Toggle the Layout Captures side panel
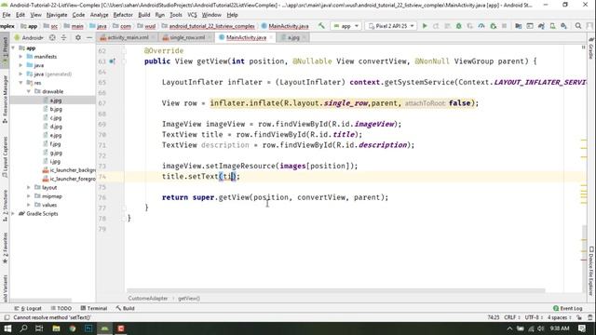The width and height of the screenshot is (596, 335). coord(5,157)
